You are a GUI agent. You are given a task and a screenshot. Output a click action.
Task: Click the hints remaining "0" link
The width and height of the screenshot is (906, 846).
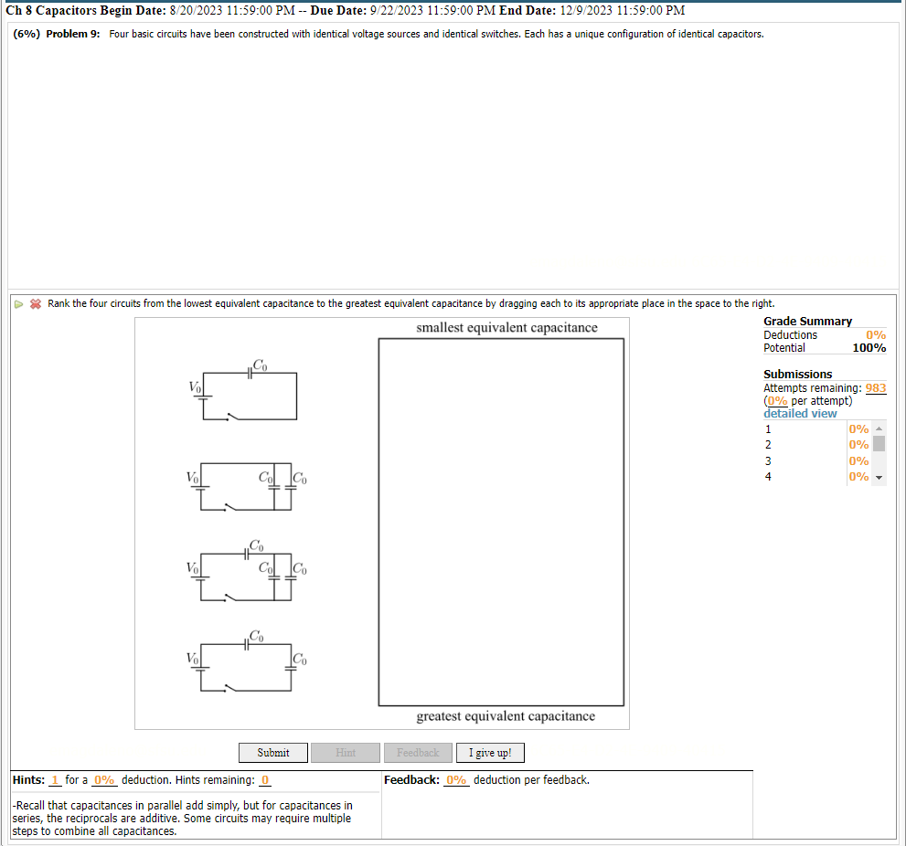[x=263, y=780]
